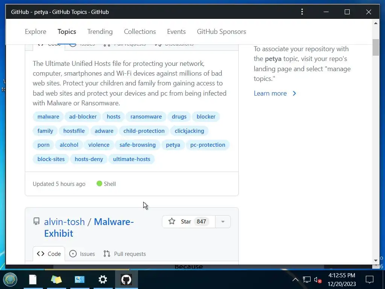
Task: Select the blocker topic tag
Action: tap(206, 117)
